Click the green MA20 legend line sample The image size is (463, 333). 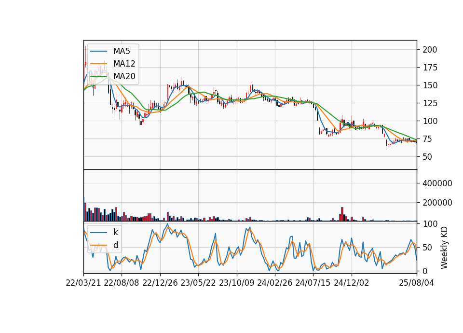(x=98, y=76)
